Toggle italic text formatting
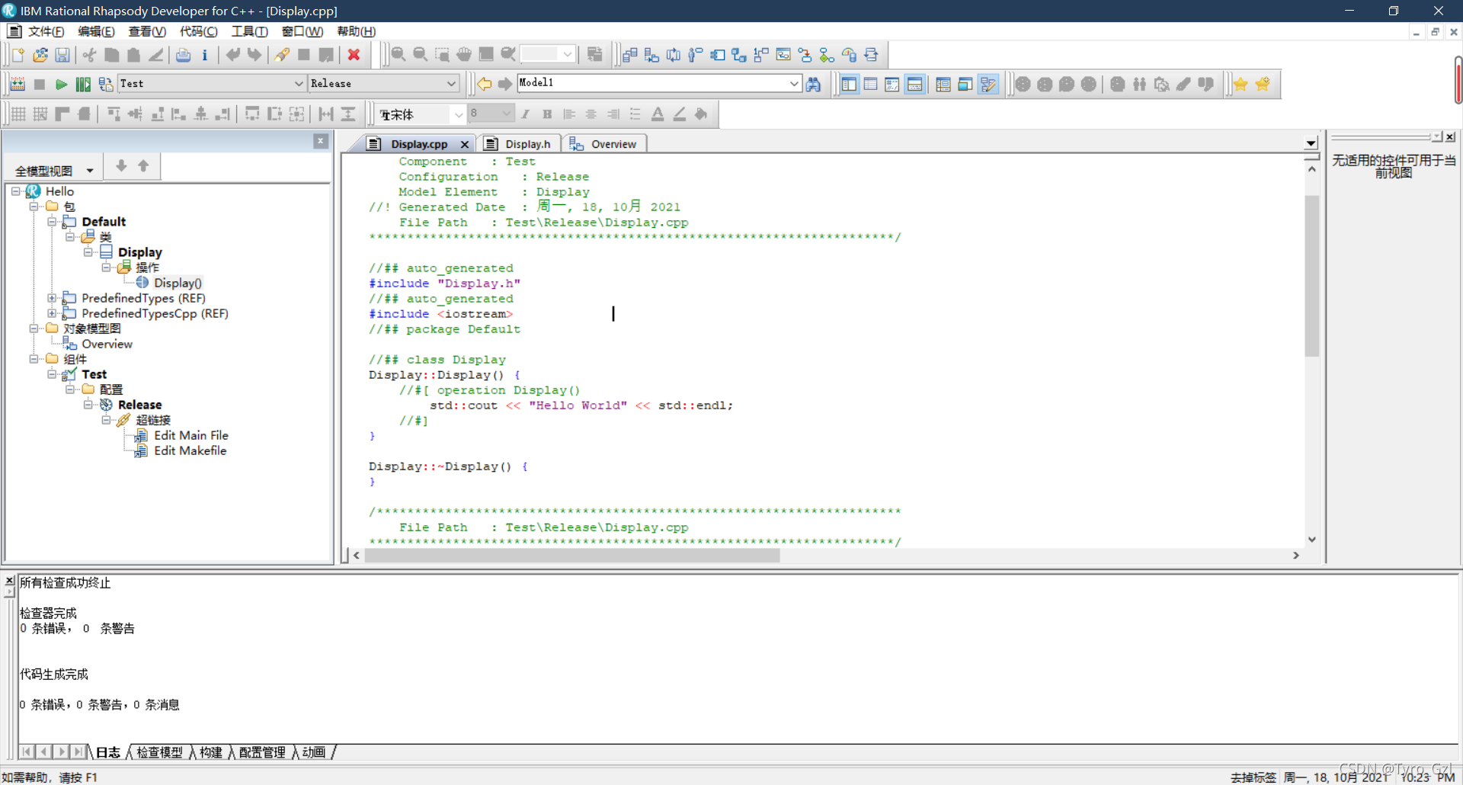This screenshot has width=1463, height=785. click(525, 114)
